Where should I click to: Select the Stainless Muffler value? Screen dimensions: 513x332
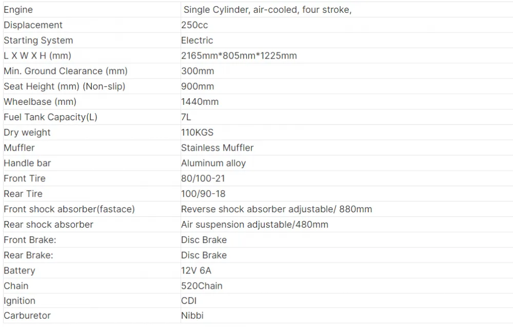[x=217, y=148]
